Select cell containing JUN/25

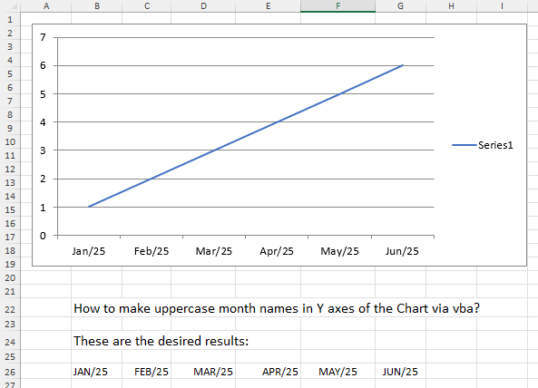(400, 372)
